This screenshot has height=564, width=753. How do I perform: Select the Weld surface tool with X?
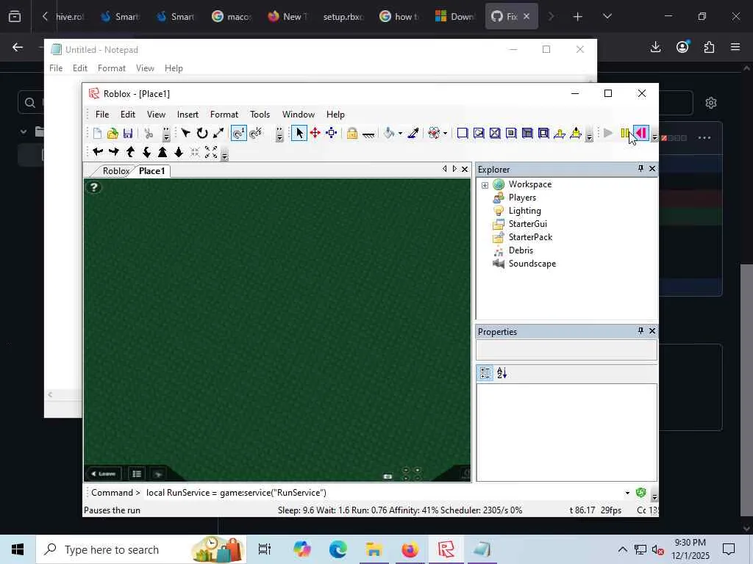click(x=495, y=133)
